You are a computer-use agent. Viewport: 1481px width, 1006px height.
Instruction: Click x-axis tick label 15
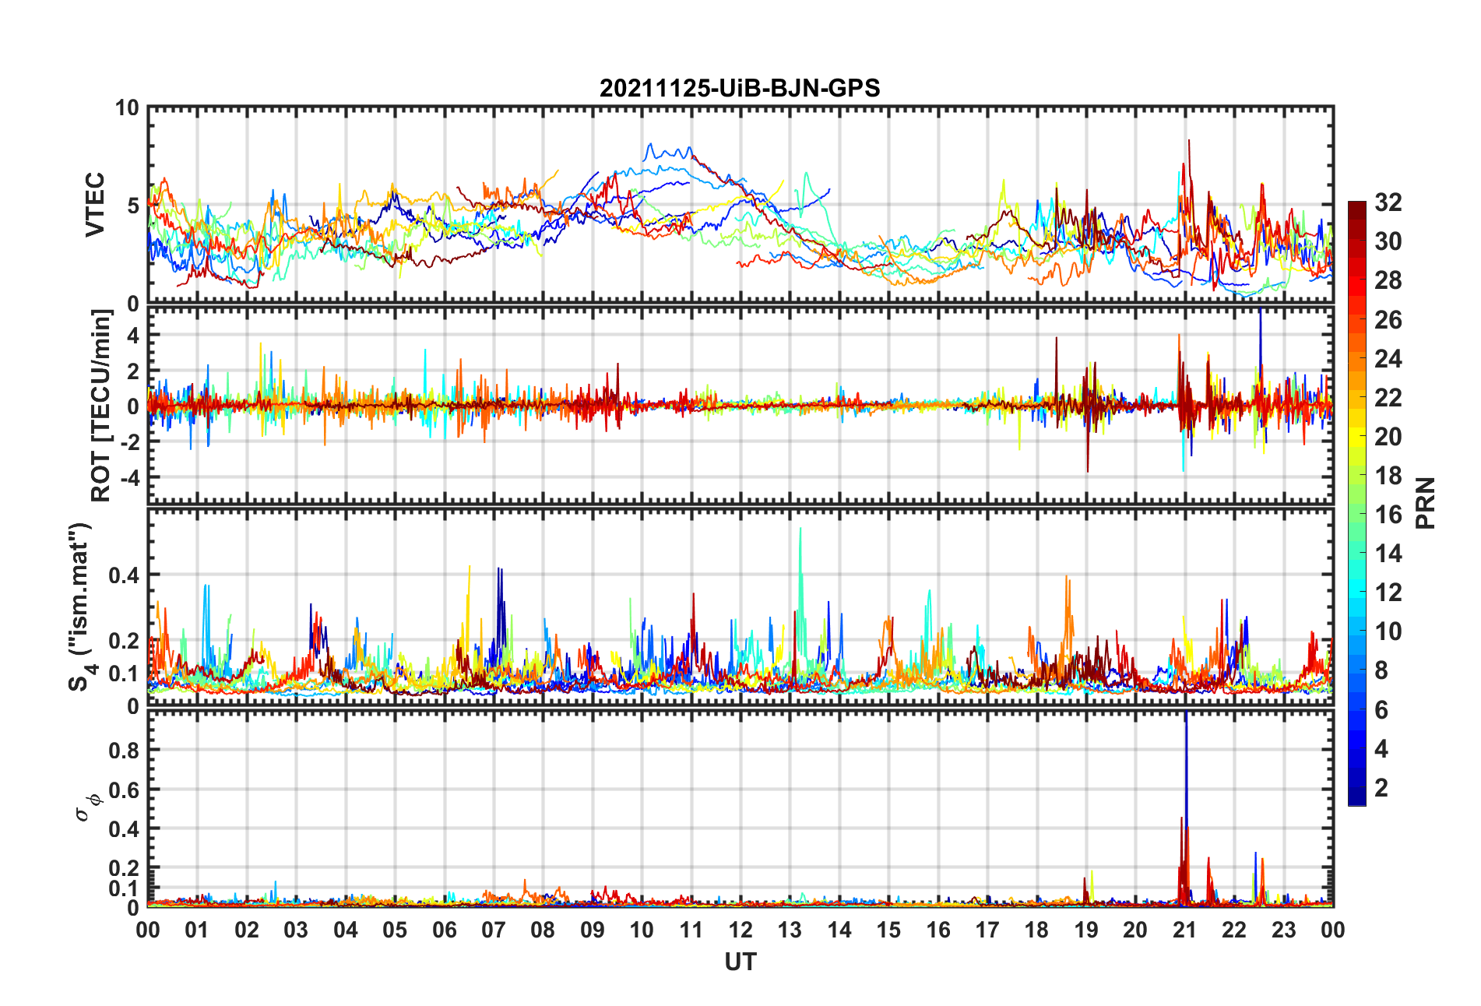click(888, 930)
